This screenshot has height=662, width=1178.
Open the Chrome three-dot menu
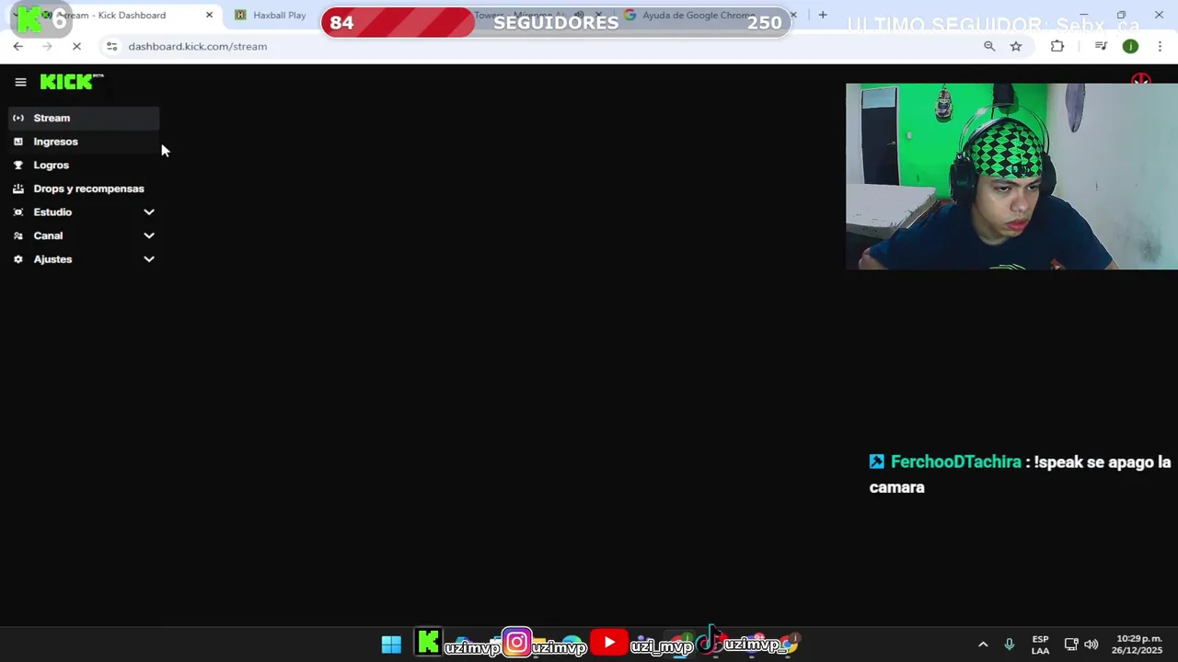click(1160, 46)
